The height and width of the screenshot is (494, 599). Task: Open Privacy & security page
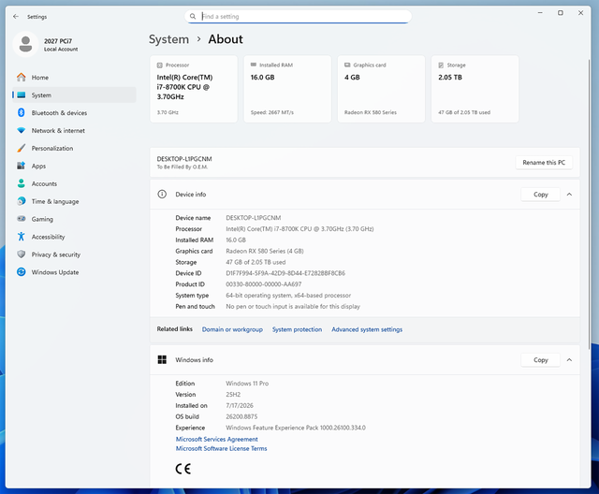pyautogui.click(x=74, y=254)
